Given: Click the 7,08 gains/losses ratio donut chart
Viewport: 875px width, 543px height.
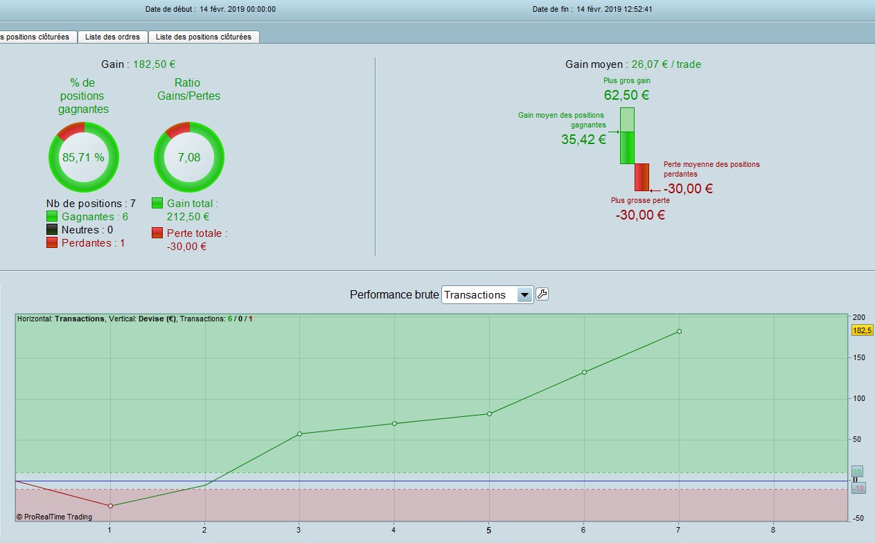Looking at the screenshot, I should coord(189,157).
